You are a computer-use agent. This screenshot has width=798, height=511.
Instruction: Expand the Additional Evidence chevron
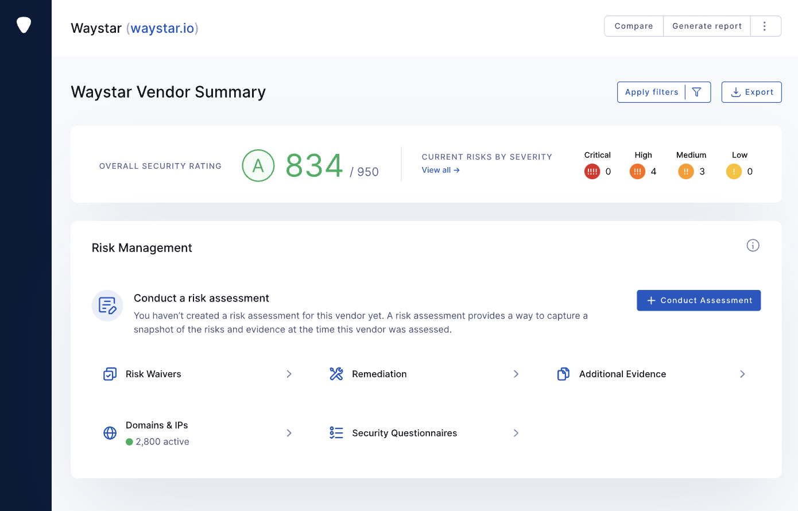point(742,374)
